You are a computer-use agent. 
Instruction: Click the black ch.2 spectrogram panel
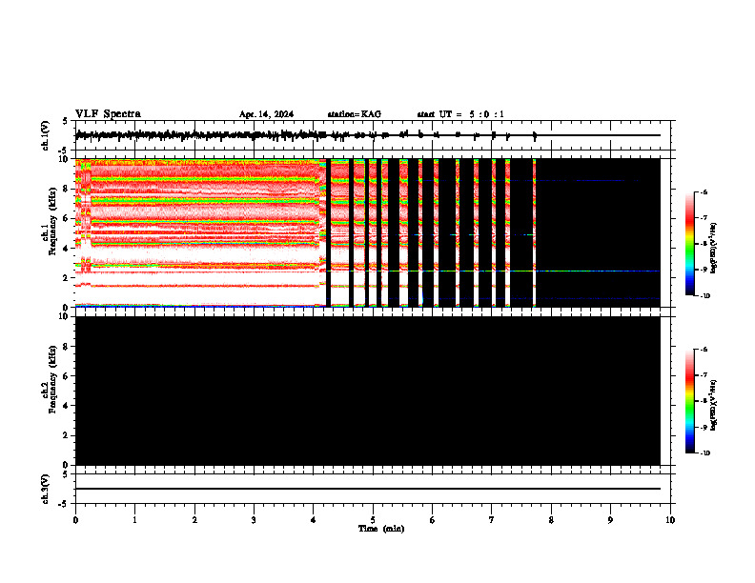[368, 391]
